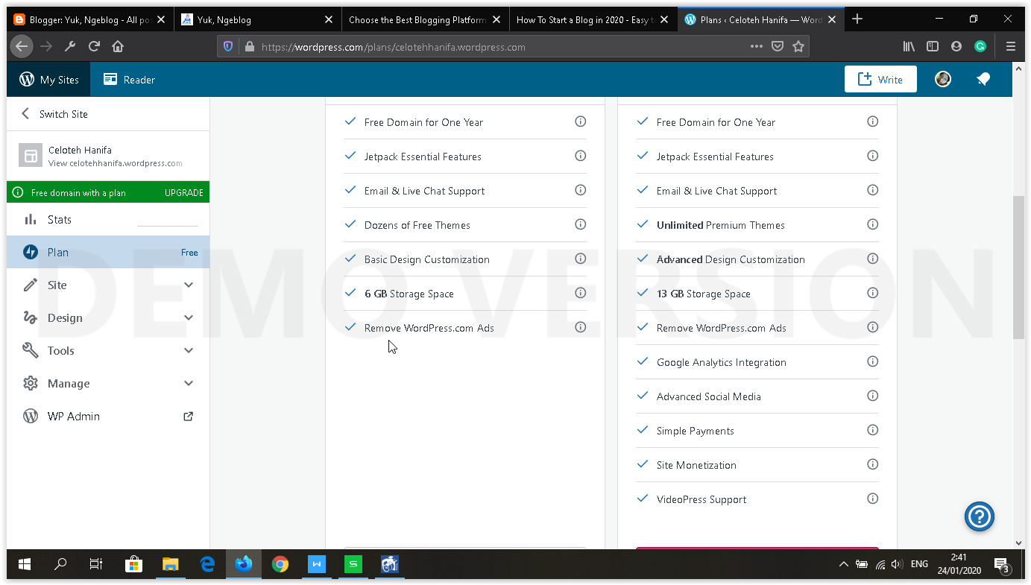This screenshot has height=585, width=1031.
Task: Show info for Advanced Social Media
Action: point(873,396)
